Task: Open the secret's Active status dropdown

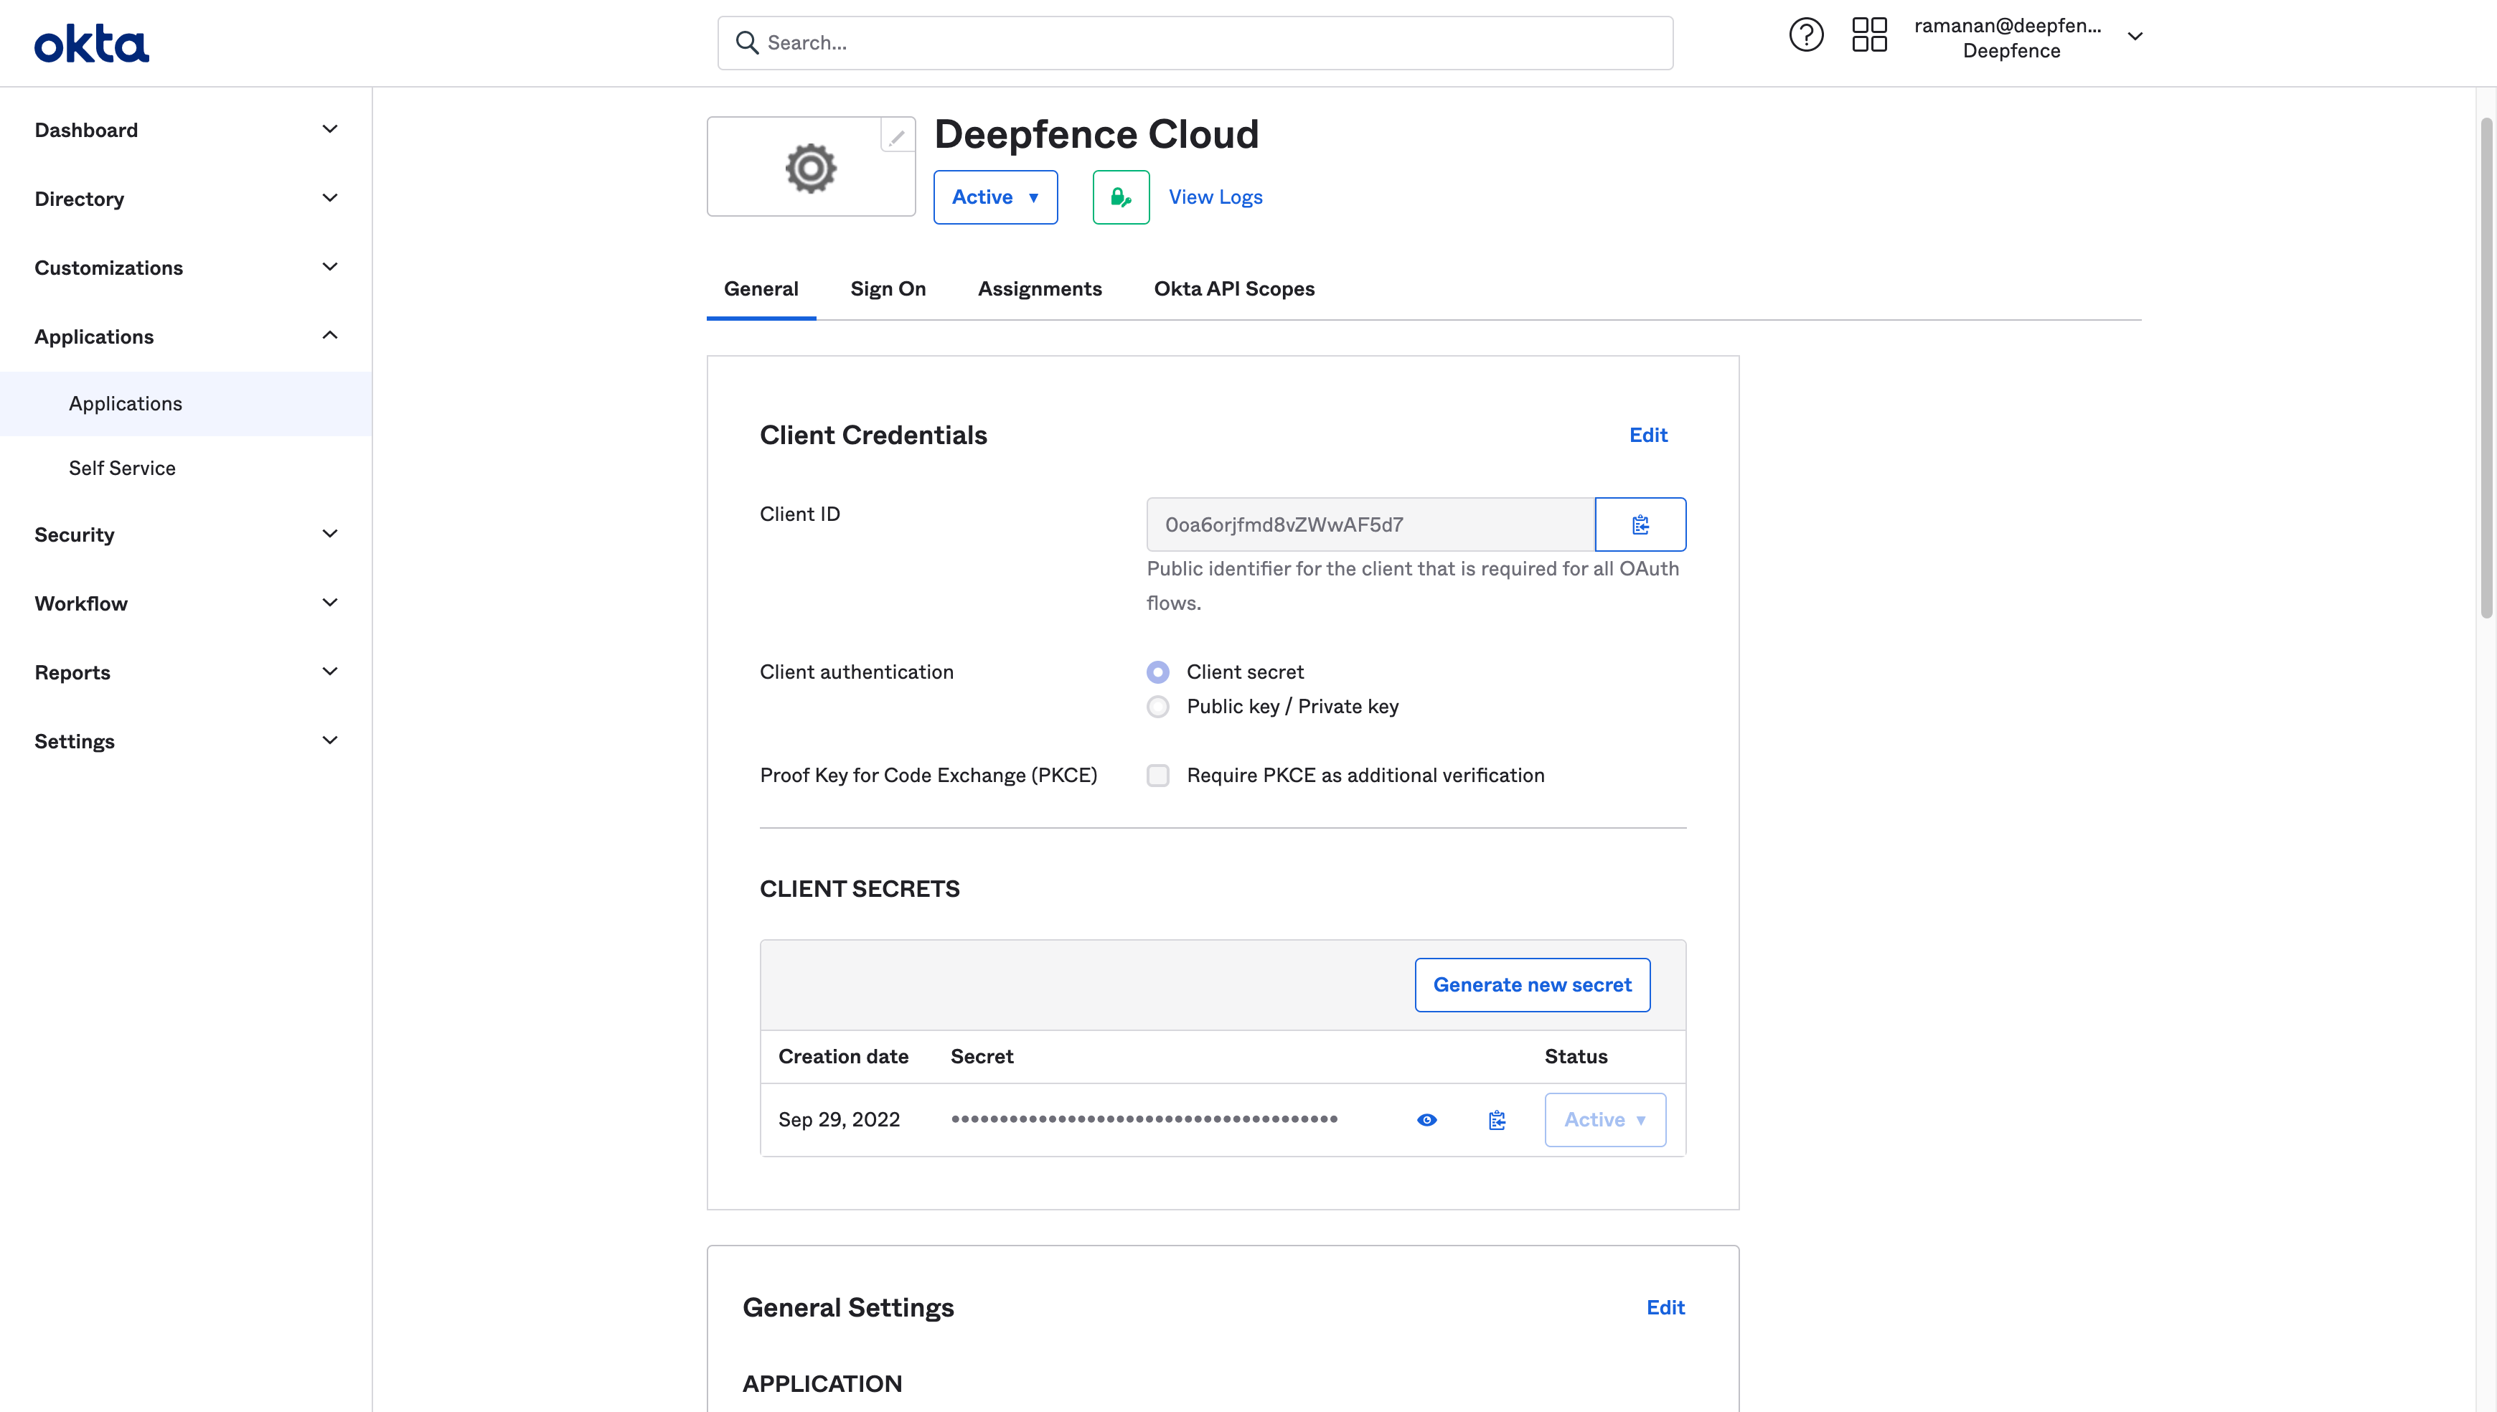Action: coord(1605,1120)
